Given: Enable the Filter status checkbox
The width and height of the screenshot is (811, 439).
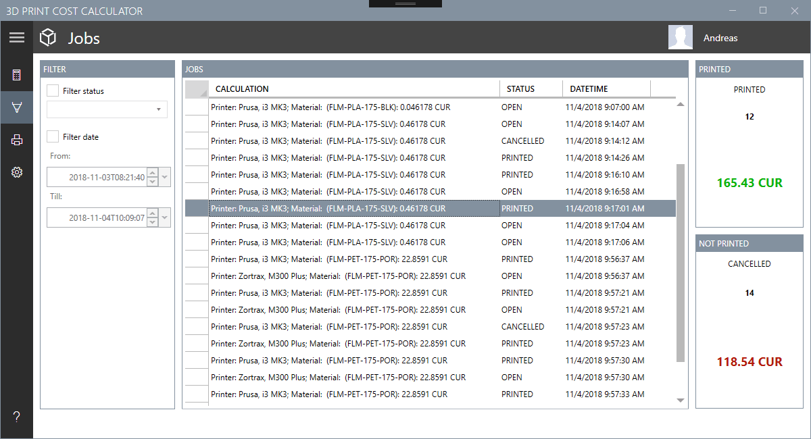Looking at the screenshot, I should [x=53, y=91].
